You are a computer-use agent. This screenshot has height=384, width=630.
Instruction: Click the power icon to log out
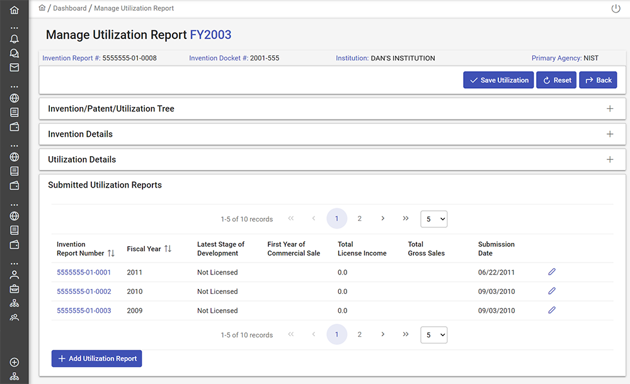616,9
